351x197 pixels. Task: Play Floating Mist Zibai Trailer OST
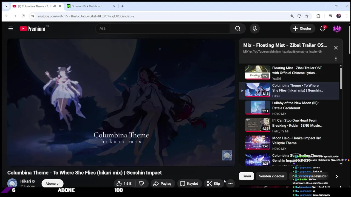pyautogui.click(x=289, y=73)
